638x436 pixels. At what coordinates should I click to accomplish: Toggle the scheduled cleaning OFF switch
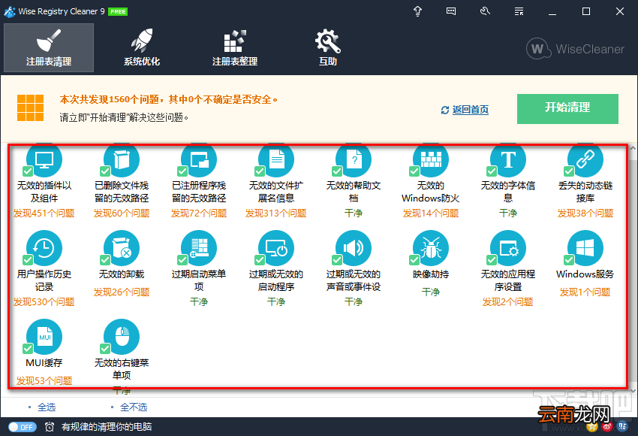23,427
